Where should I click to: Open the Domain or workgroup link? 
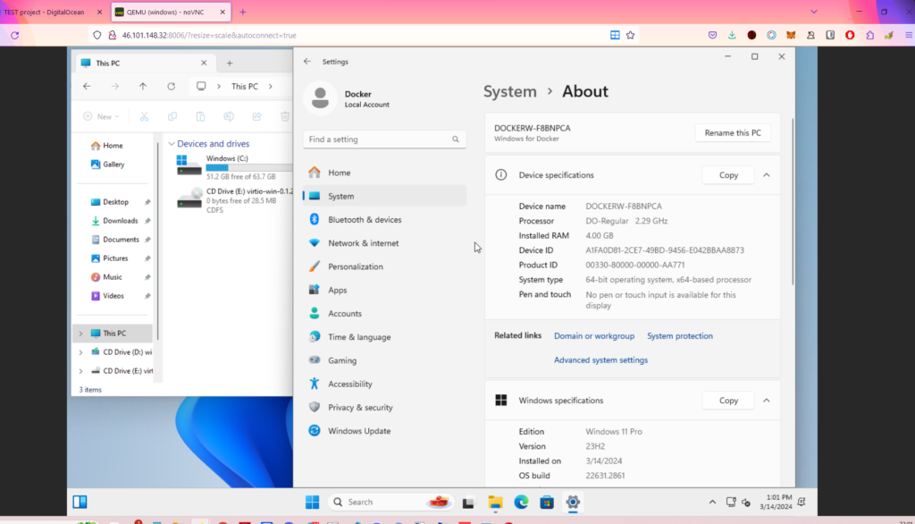click(x=594, y=336)
